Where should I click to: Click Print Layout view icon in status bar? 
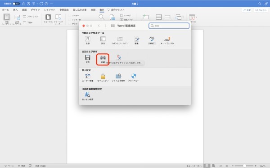pyautogui.click(x=207, y=166)
